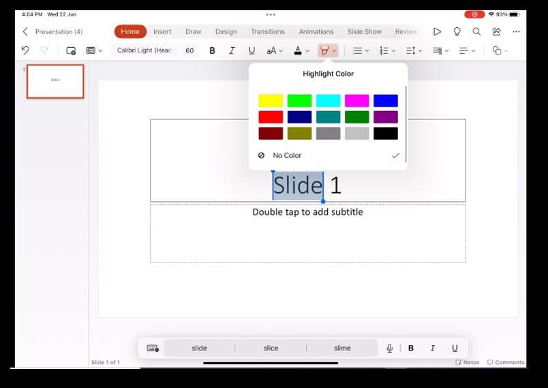Open the Calibri Light font name box
This screenshot has height=388, width=548.
144,50
